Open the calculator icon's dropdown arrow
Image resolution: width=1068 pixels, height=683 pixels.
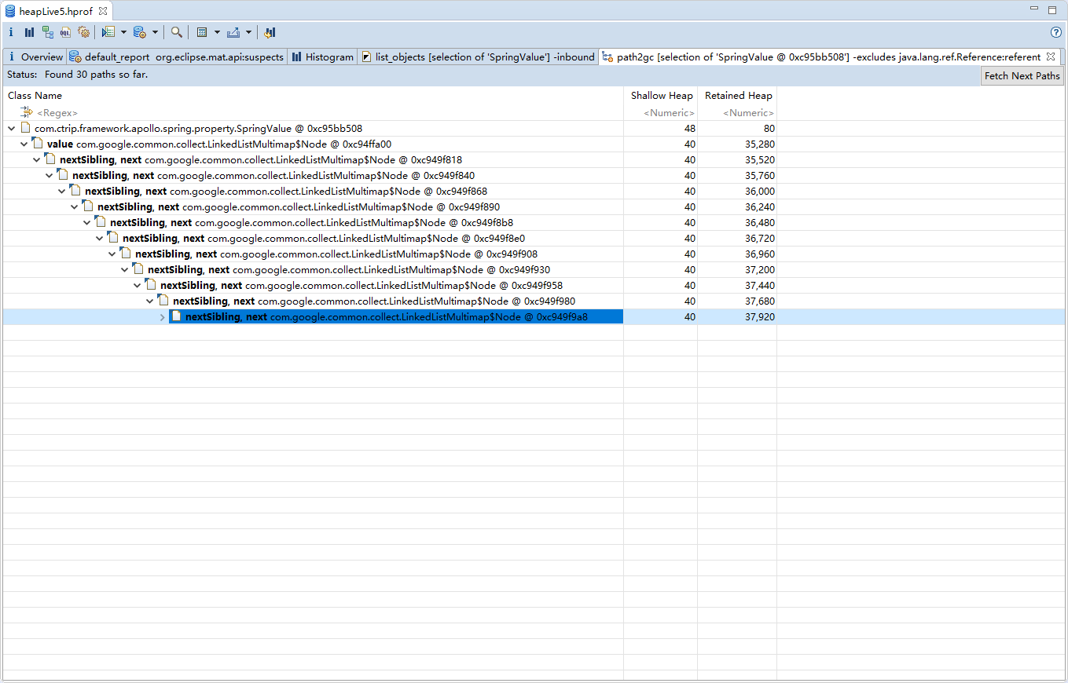point(217,32)
